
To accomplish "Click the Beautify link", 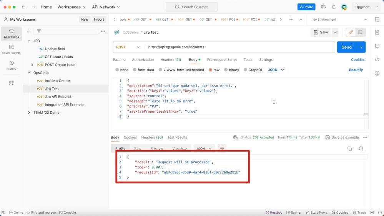I will 356,70.
